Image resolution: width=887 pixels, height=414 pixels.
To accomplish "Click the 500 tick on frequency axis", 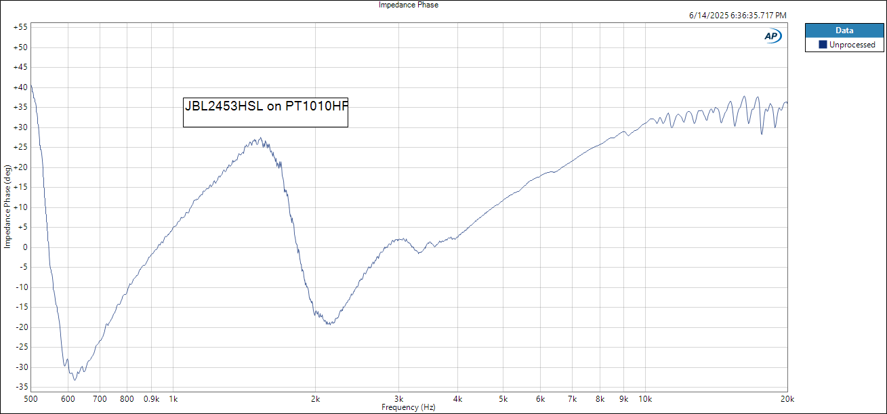I will (30, 398).
